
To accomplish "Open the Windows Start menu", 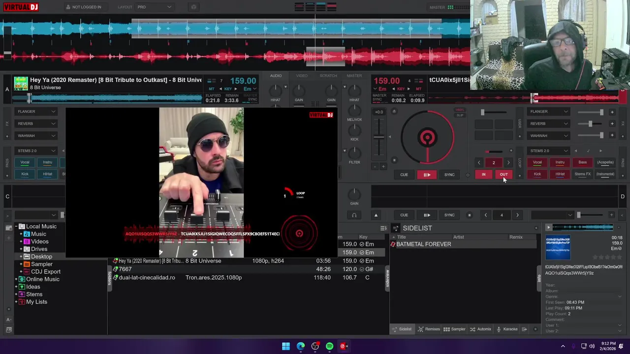I will (286, 346).
